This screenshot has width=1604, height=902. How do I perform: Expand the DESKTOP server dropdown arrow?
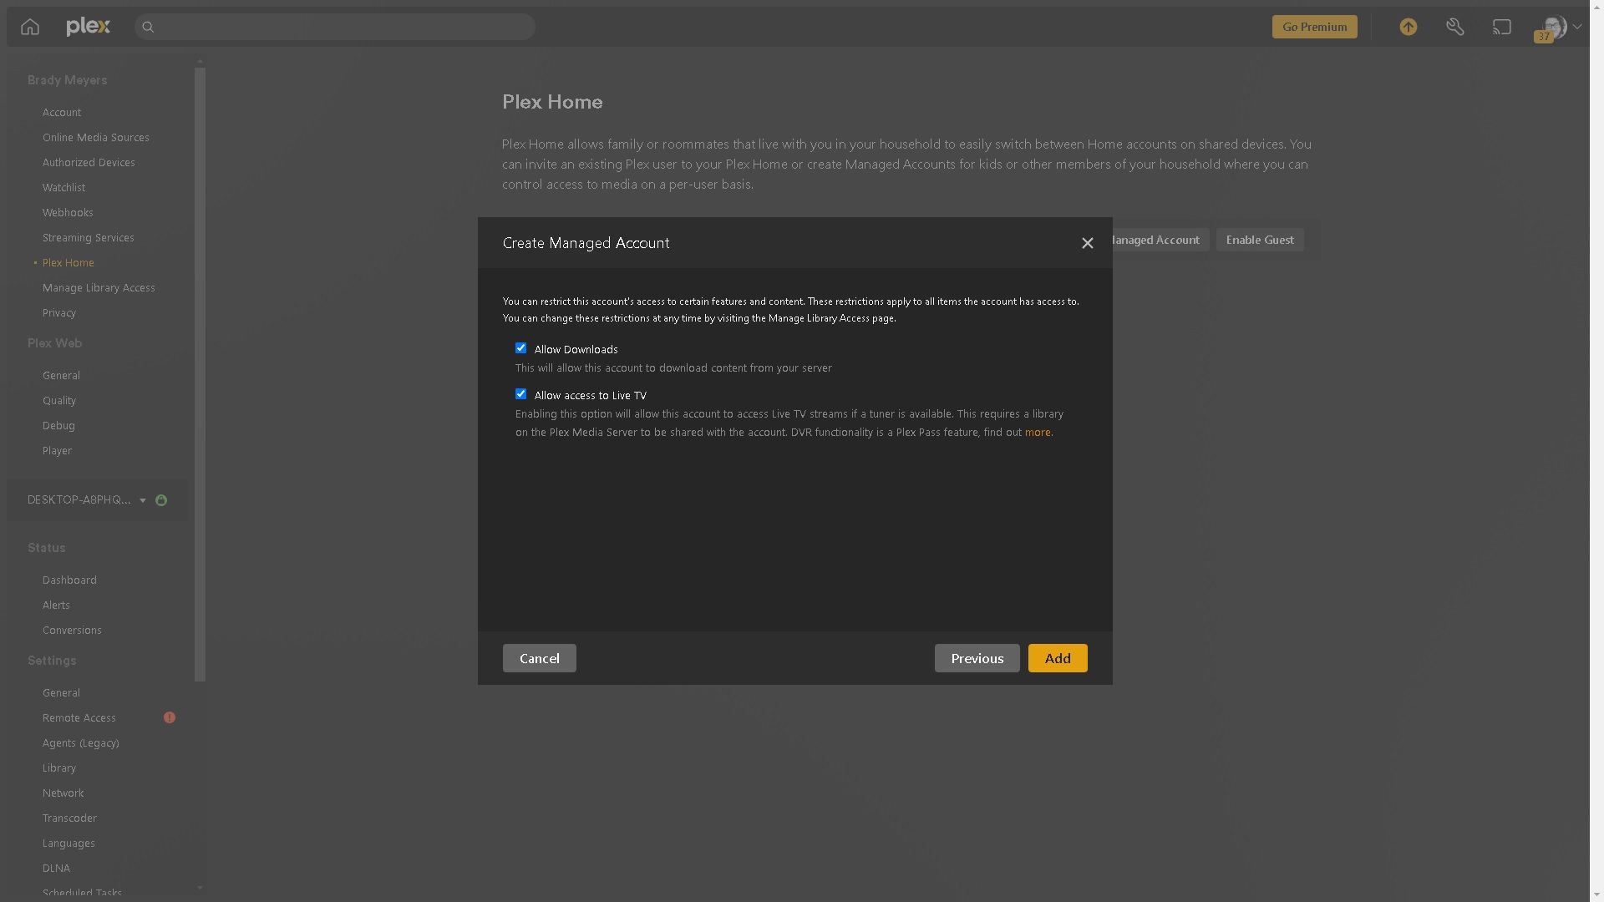click(143, 500)
